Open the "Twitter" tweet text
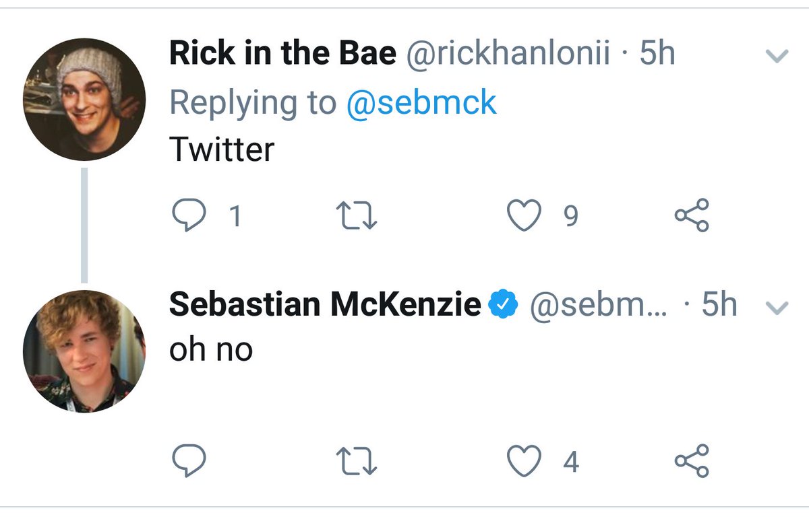The width and height of the screenshot is (809, 521). (222, 149)
